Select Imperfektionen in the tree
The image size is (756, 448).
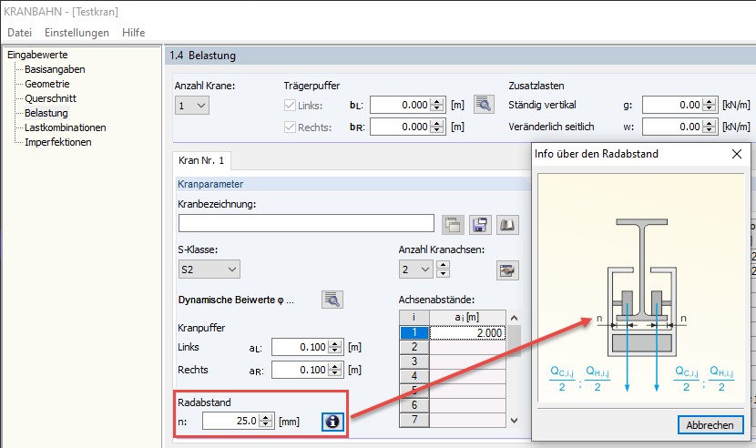58,142
